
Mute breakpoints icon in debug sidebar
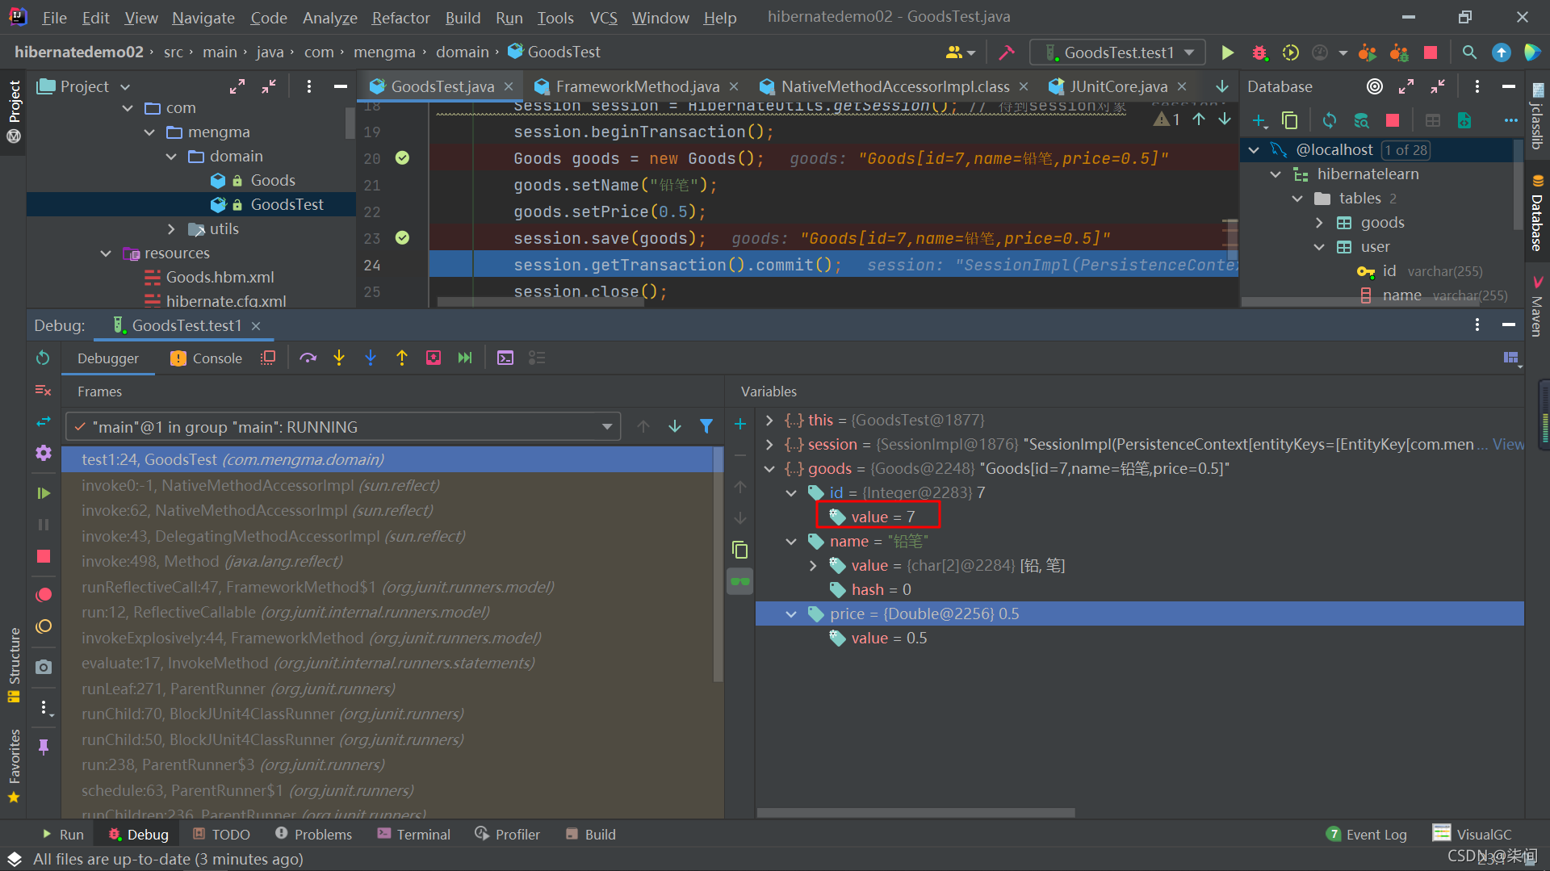(44, 626)
